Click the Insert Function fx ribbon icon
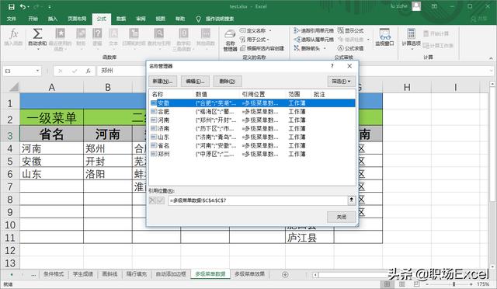This screenshot has height=289, width=497. point(13,33)
